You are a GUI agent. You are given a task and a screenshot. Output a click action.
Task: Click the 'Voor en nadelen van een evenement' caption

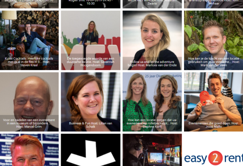pos(29,123)
